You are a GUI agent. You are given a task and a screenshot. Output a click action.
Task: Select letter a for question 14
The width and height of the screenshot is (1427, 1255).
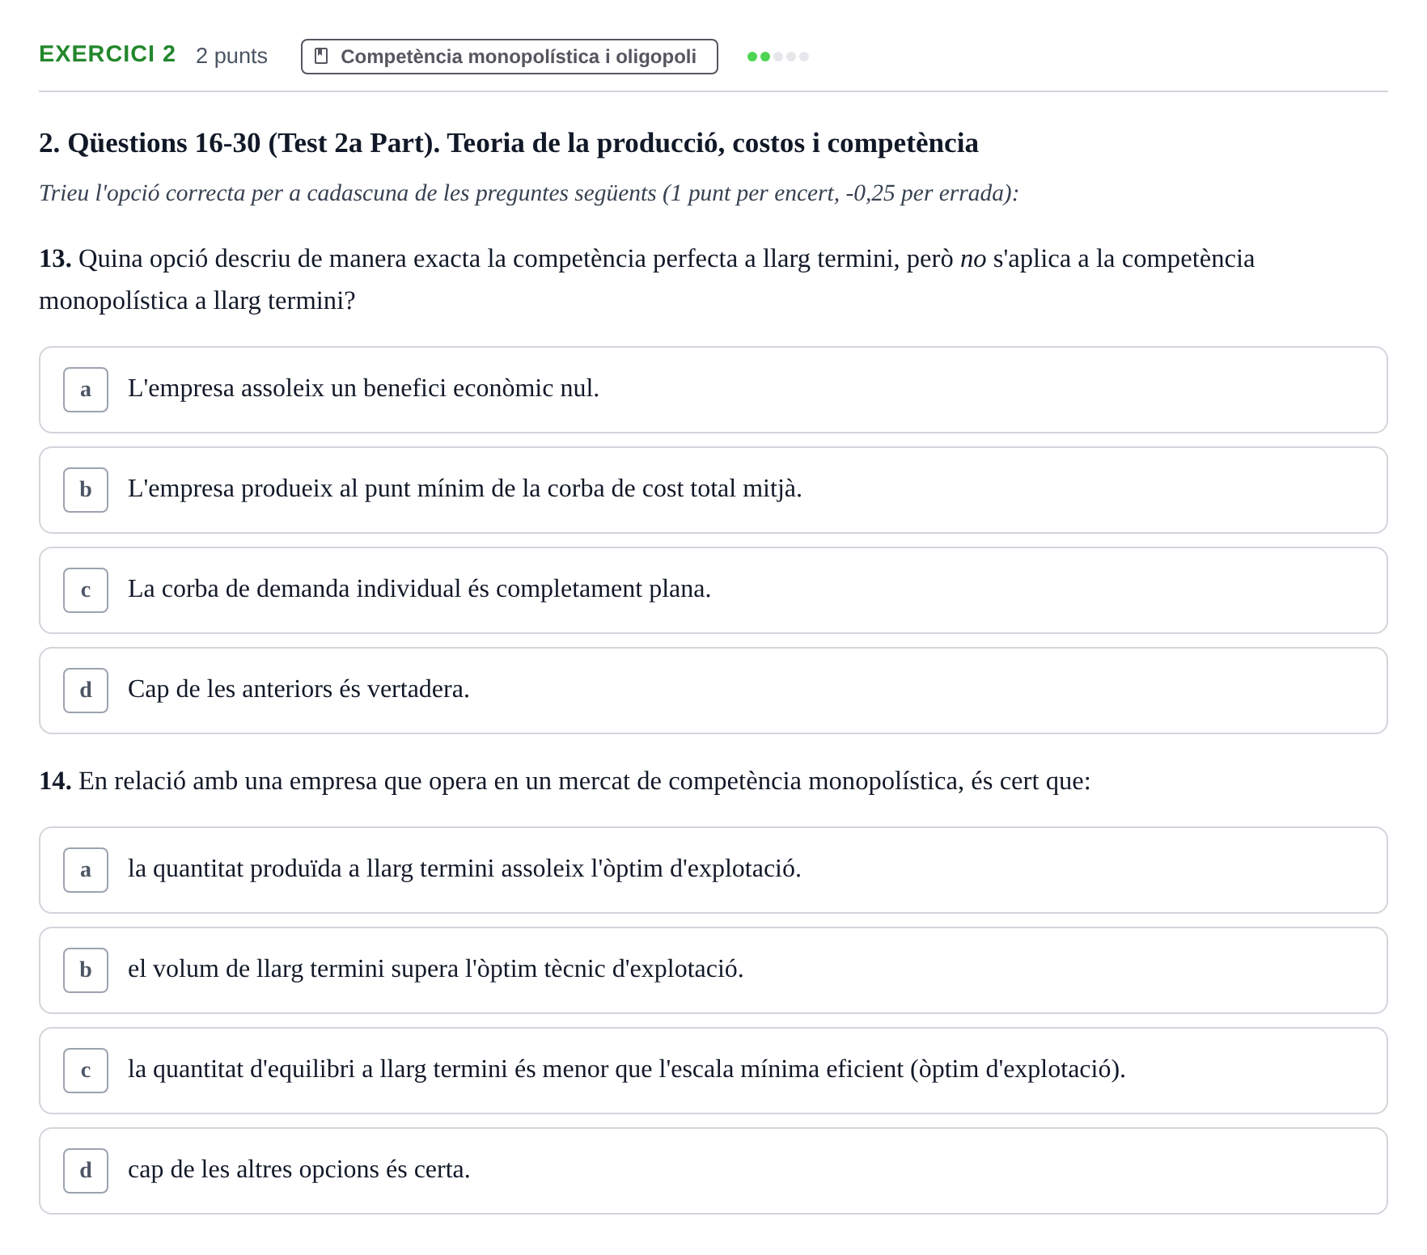(x=86, y=870)
